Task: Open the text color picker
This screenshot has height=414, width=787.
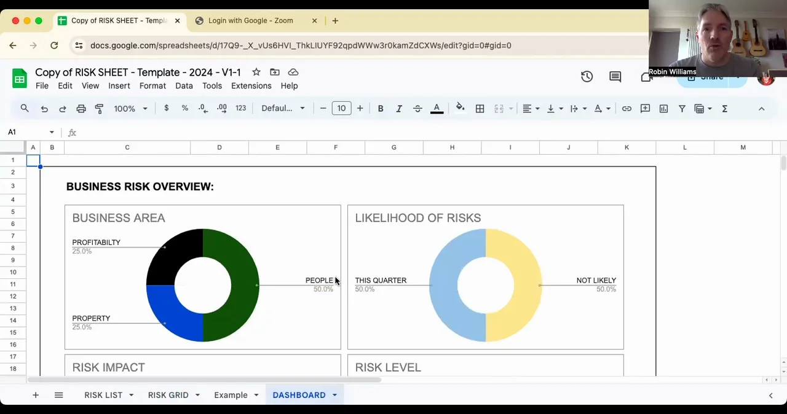Action: pos(437,108)
